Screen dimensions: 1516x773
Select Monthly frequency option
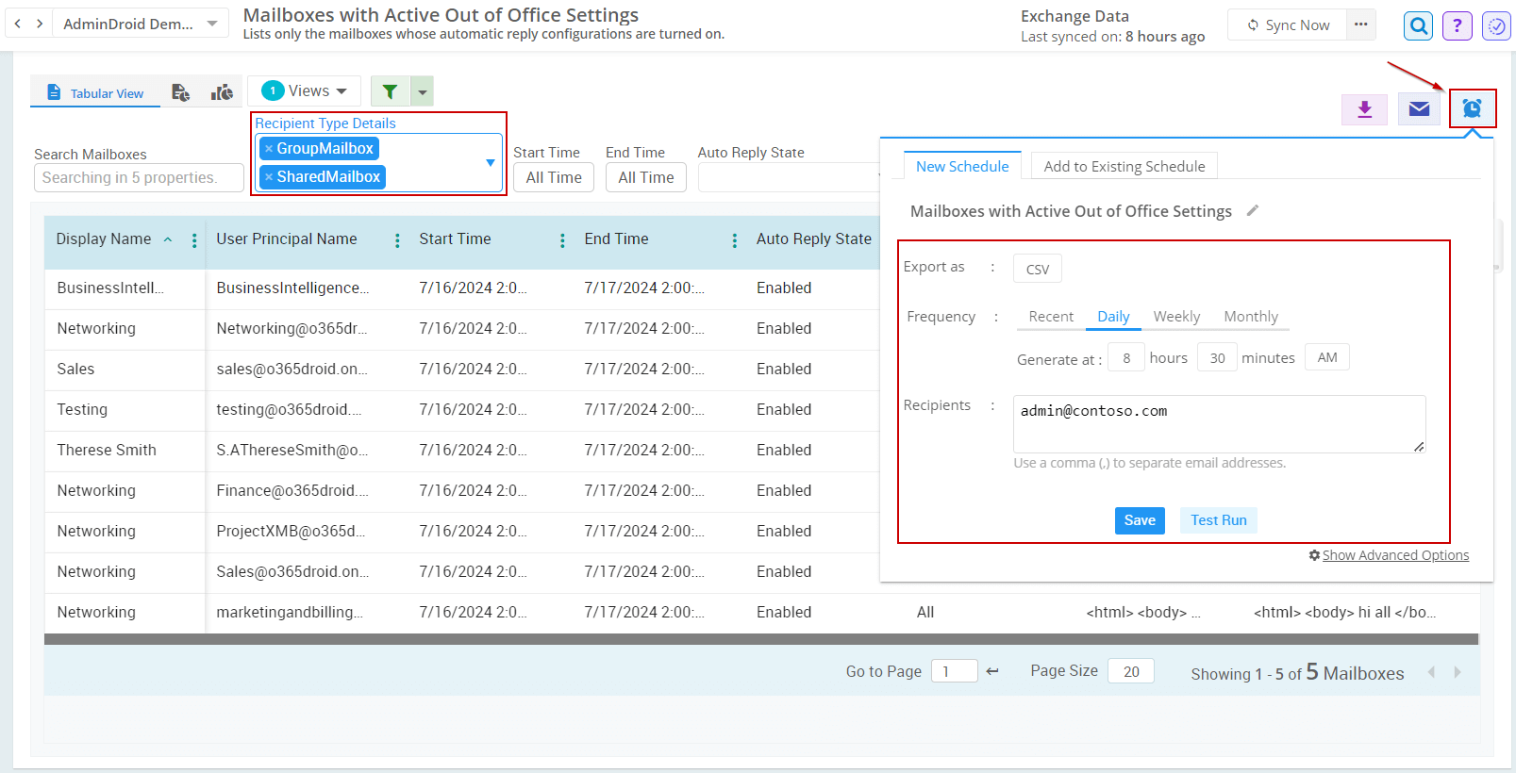click(x=1250, y=317)
